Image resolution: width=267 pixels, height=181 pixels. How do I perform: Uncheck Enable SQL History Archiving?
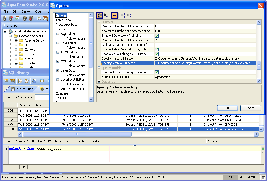click(x=157, y=36)
